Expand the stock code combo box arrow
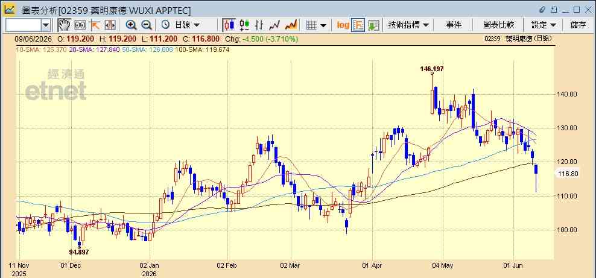This screenshot has width=596, height=278. [x=46, y=25]
